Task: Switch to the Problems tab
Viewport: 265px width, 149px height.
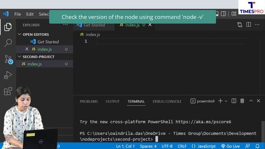Action: pyautogui.click(x=89, y=101)
